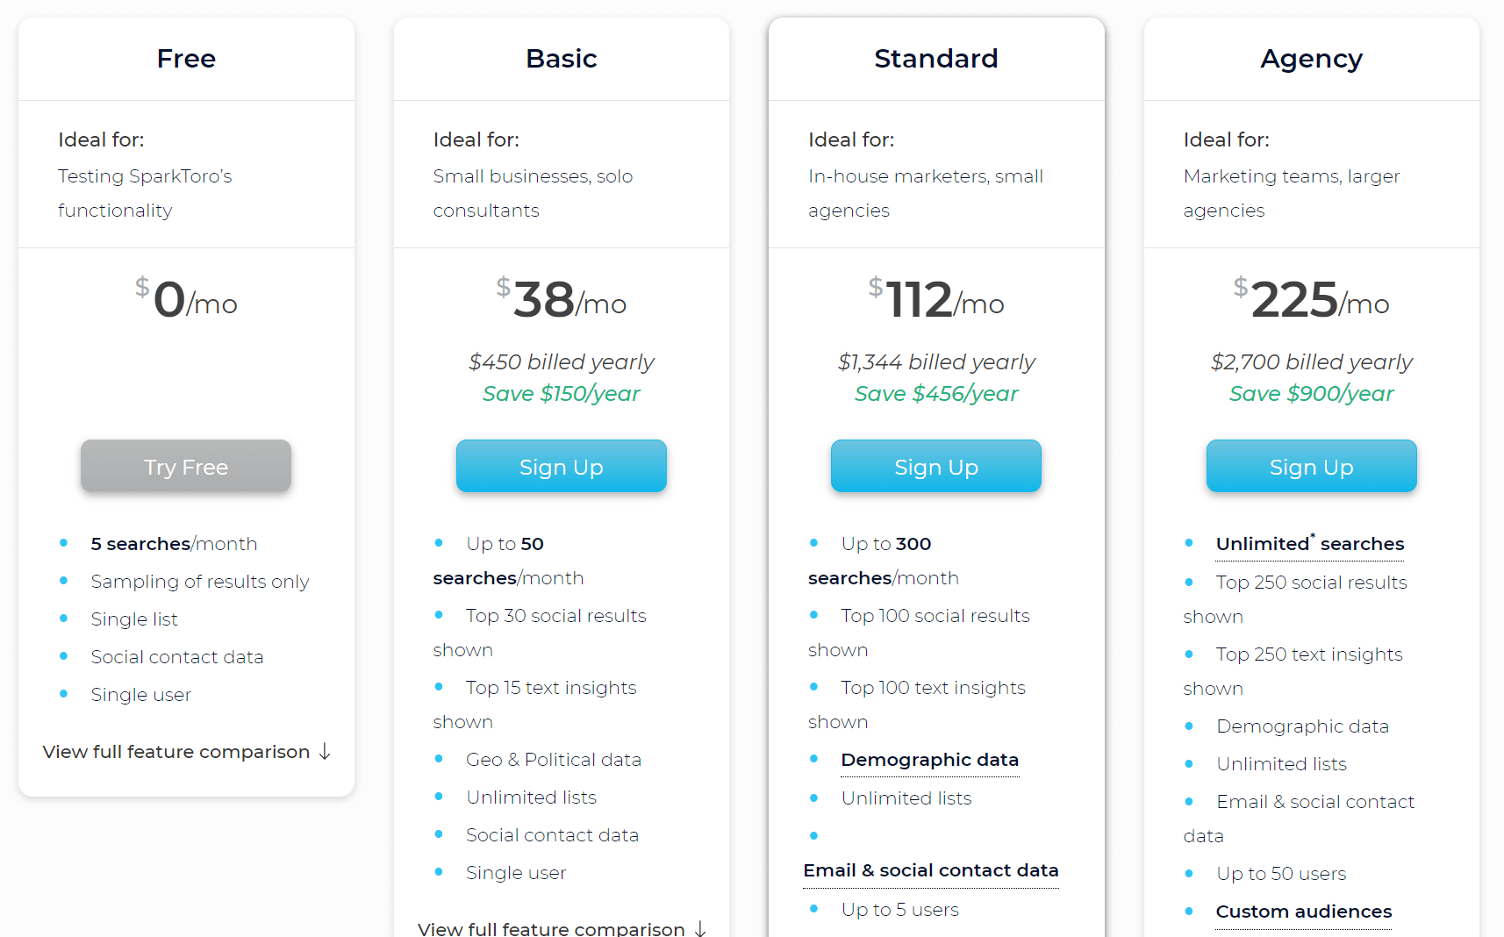Viewport: 1504px width, 937px height.
Task: Click Sign Up under the Standard plan
Action: 936,466
